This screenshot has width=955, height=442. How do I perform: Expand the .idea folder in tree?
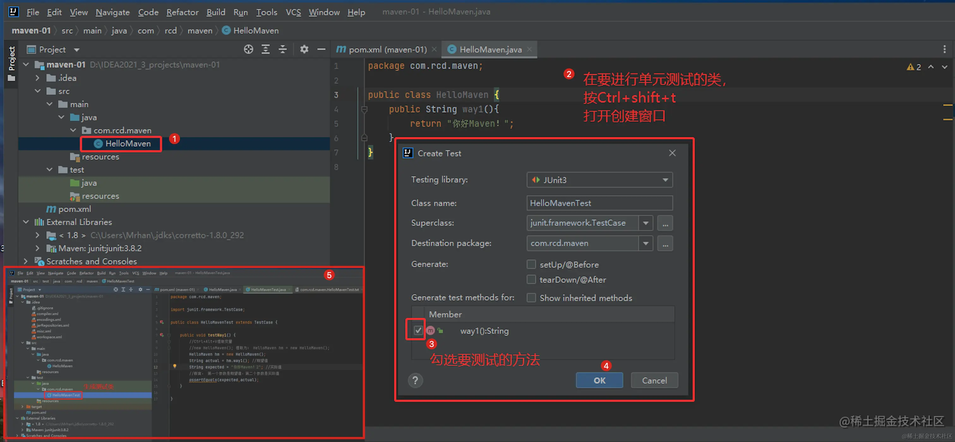(38, 78)
